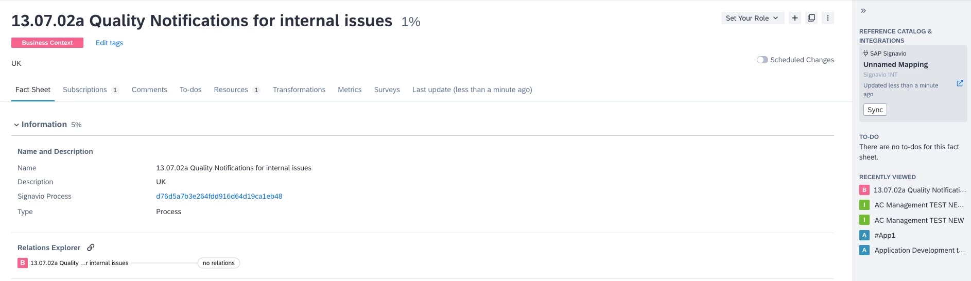Open recently viewed AC Management TEST NEW
Image resolution: width=971 pixels, height=281 pixels.
coord(918,220)
